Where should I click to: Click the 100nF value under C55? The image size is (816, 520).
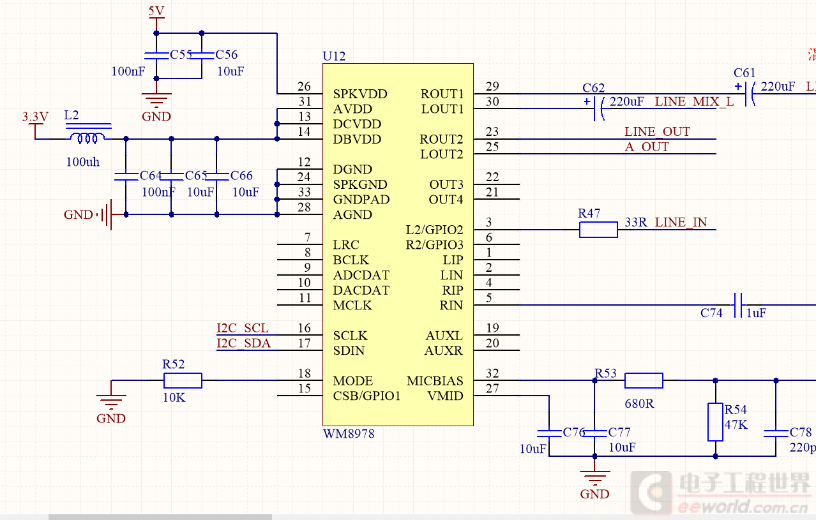tap(128, 71)
